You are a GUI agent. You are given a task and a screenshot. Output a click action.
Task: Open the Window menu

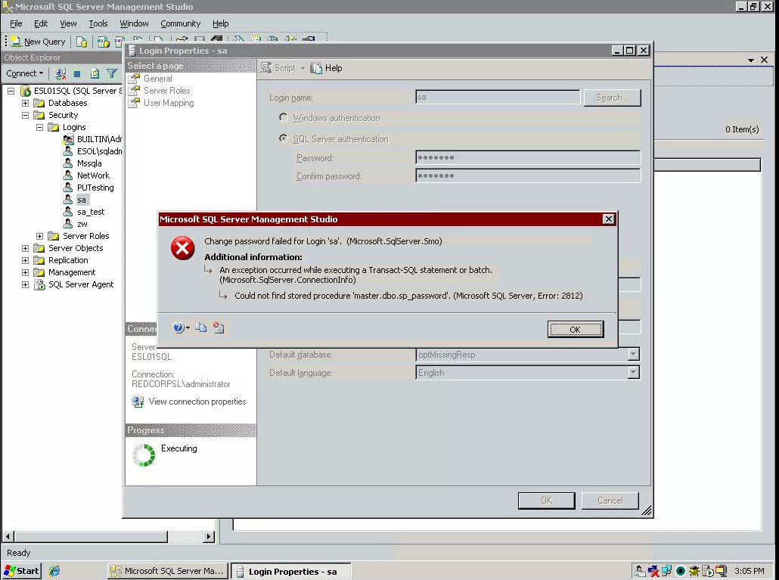point(134,23)
